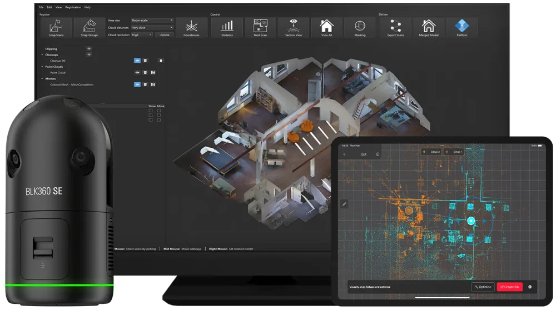Activate Section View tool
The width and height of the screenshot is (556, 315).
[x=294, y=28]
